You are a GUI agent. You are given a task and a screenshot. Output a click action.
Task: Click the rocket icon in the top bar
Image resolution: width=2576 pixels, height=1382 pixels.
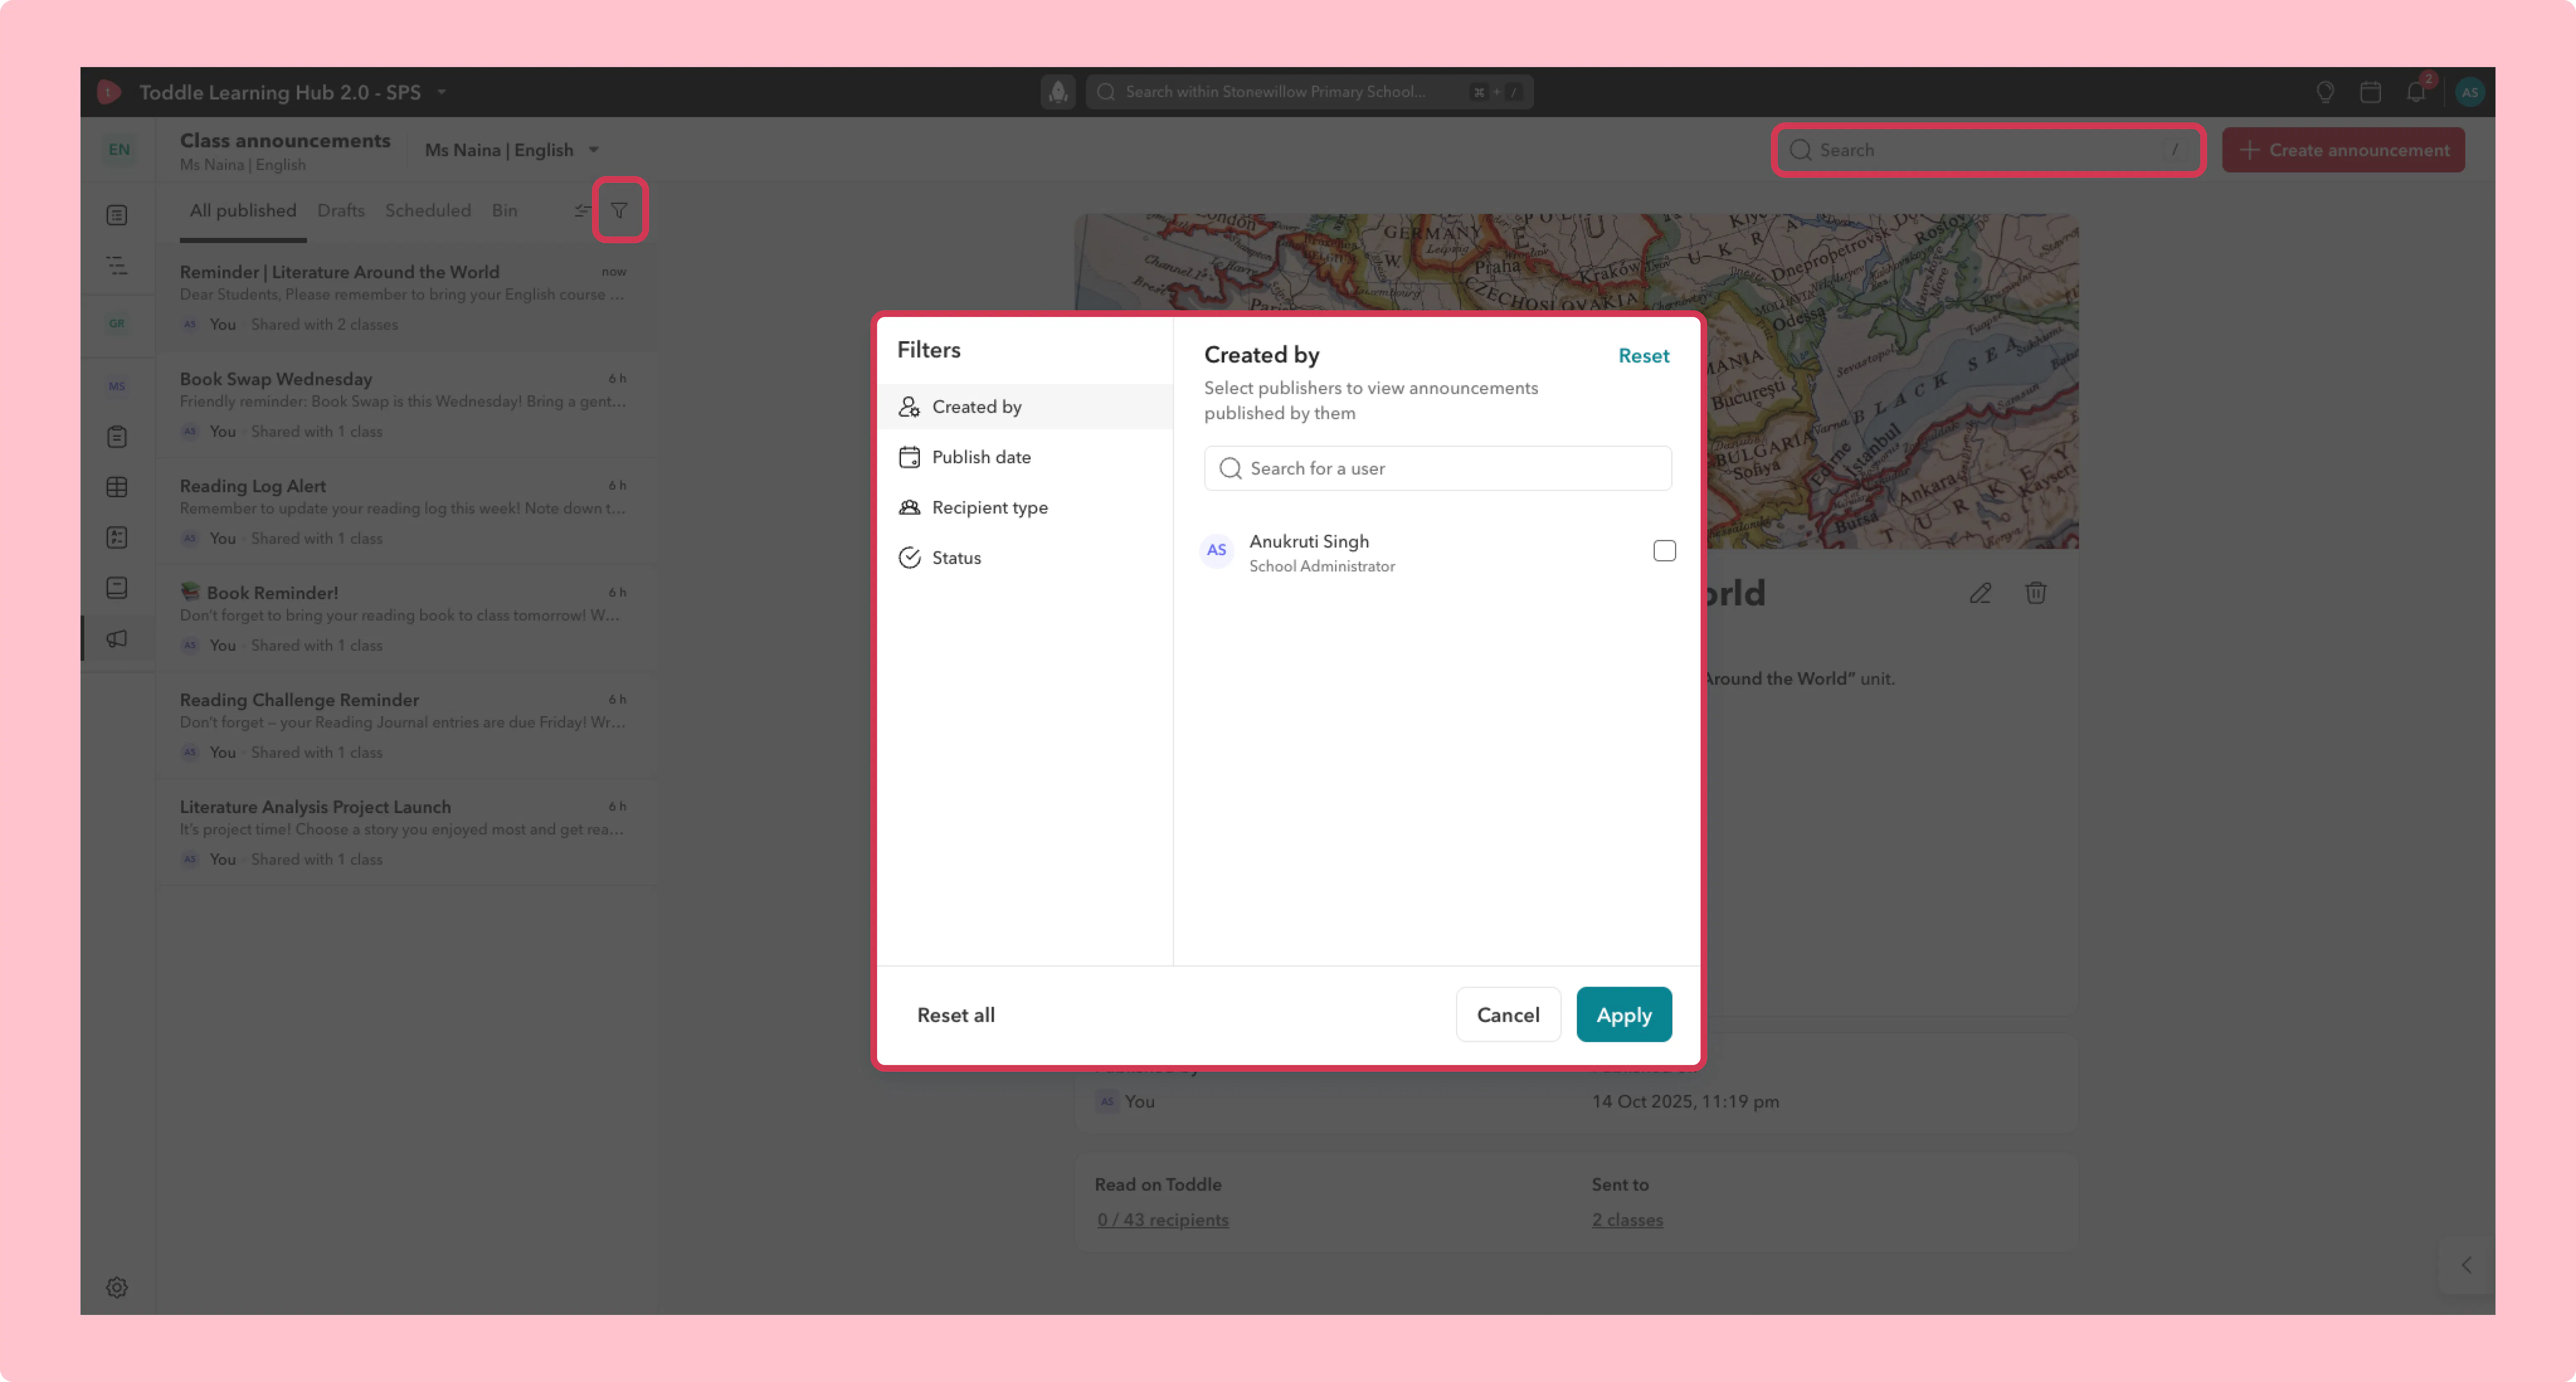click(1057, 92)
